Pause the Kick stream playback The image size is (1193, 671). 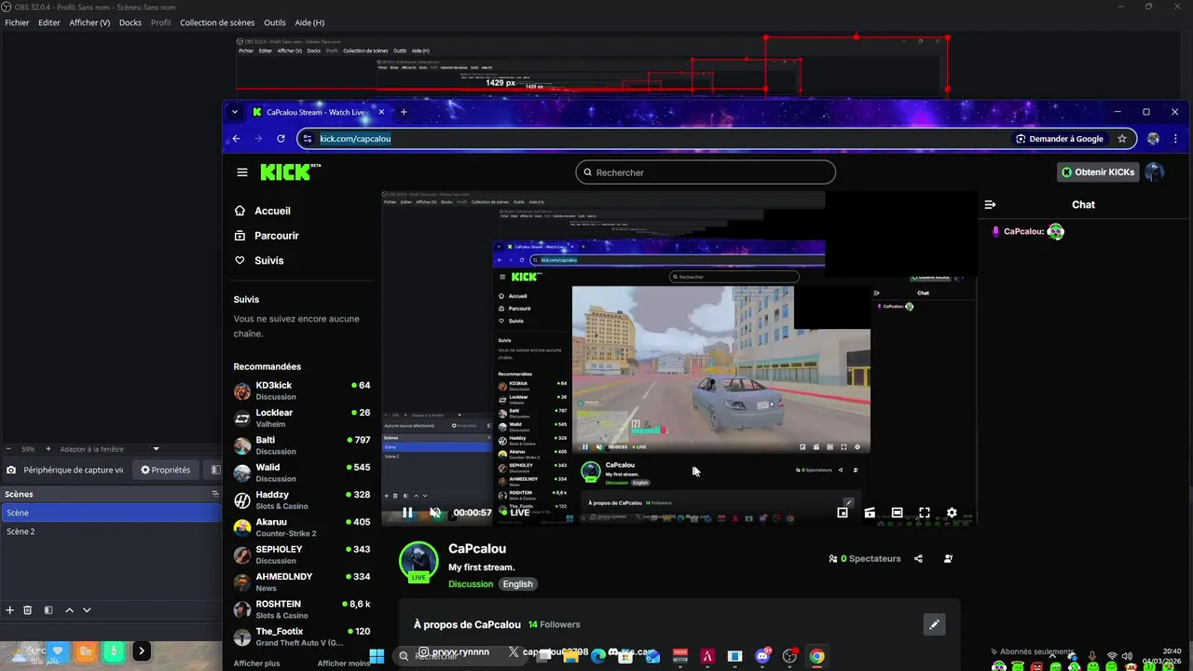click(407, 513)
